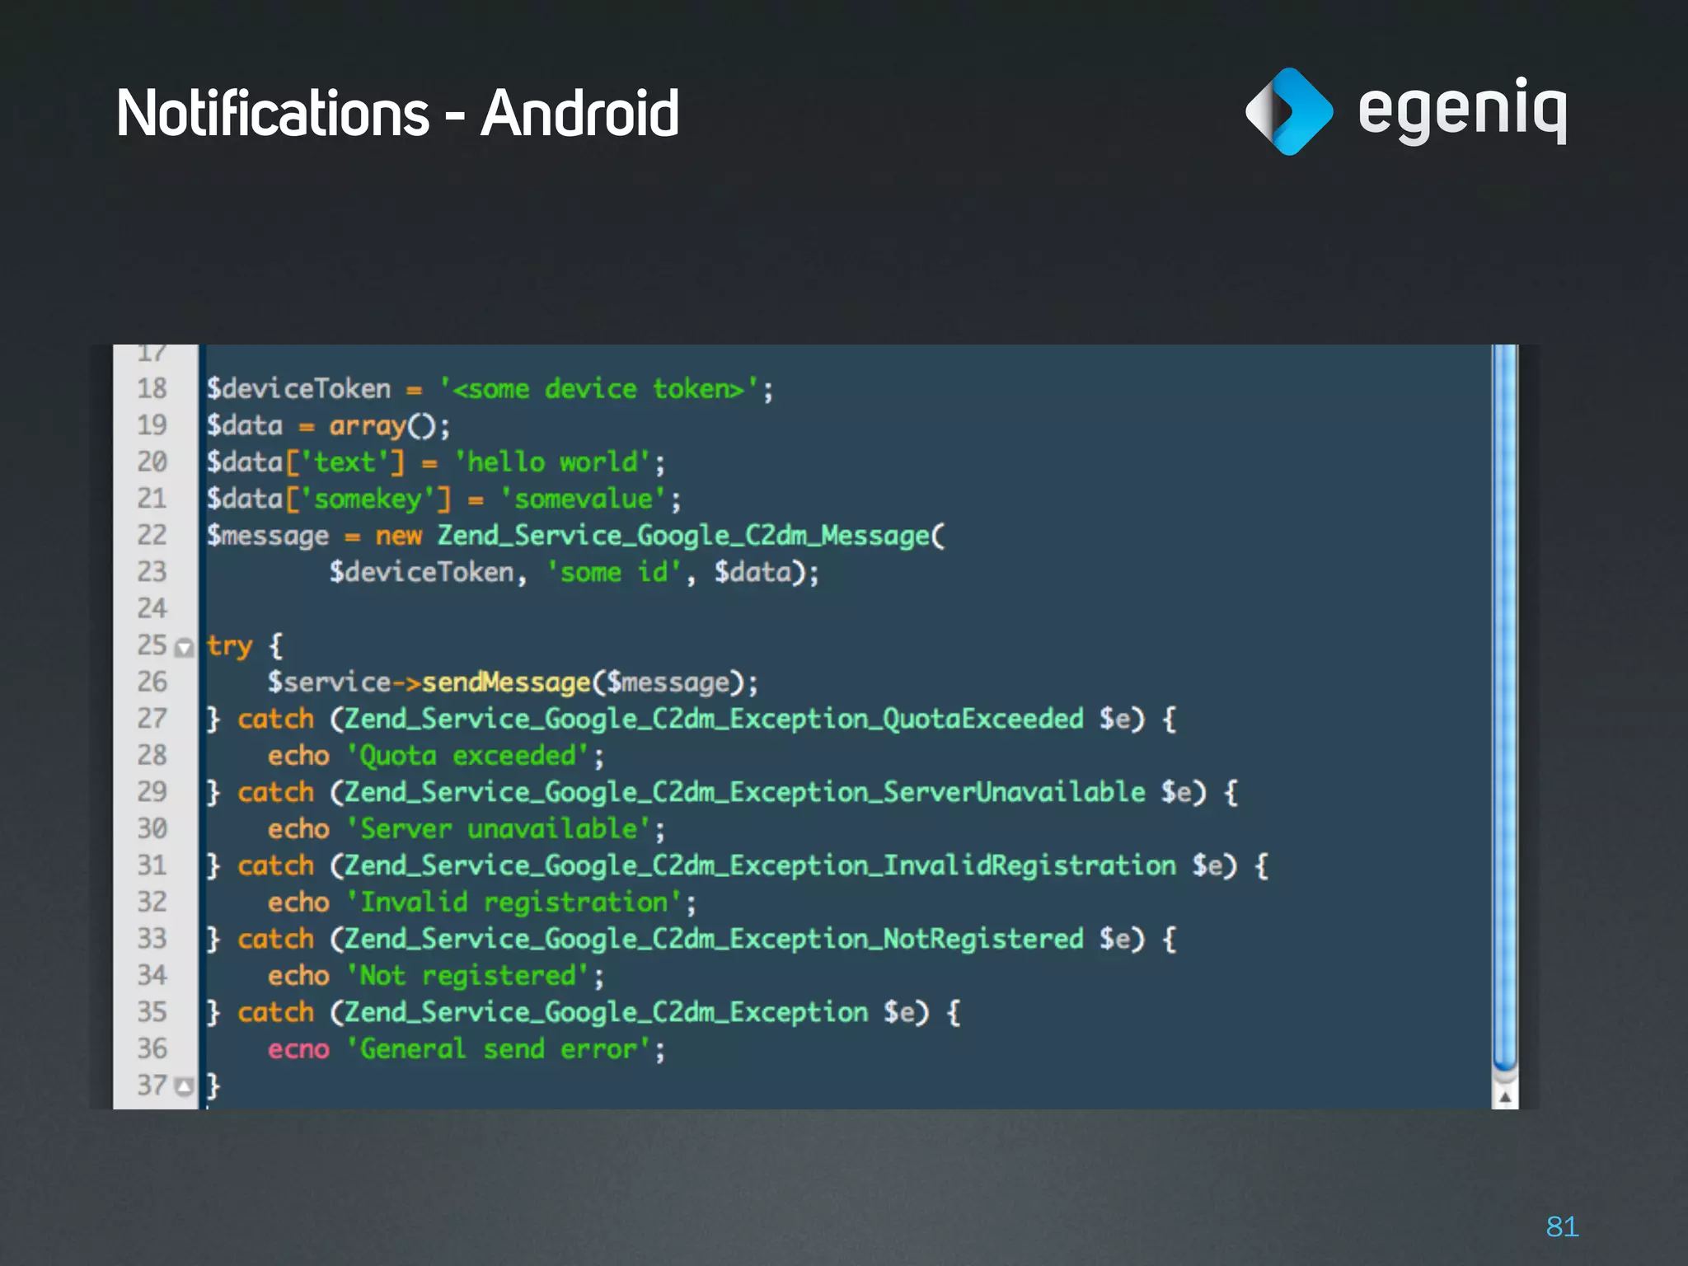Click the array() call on line 19
The width and height of the screenshot is (1688, 1266).
(x=382, y=425)
